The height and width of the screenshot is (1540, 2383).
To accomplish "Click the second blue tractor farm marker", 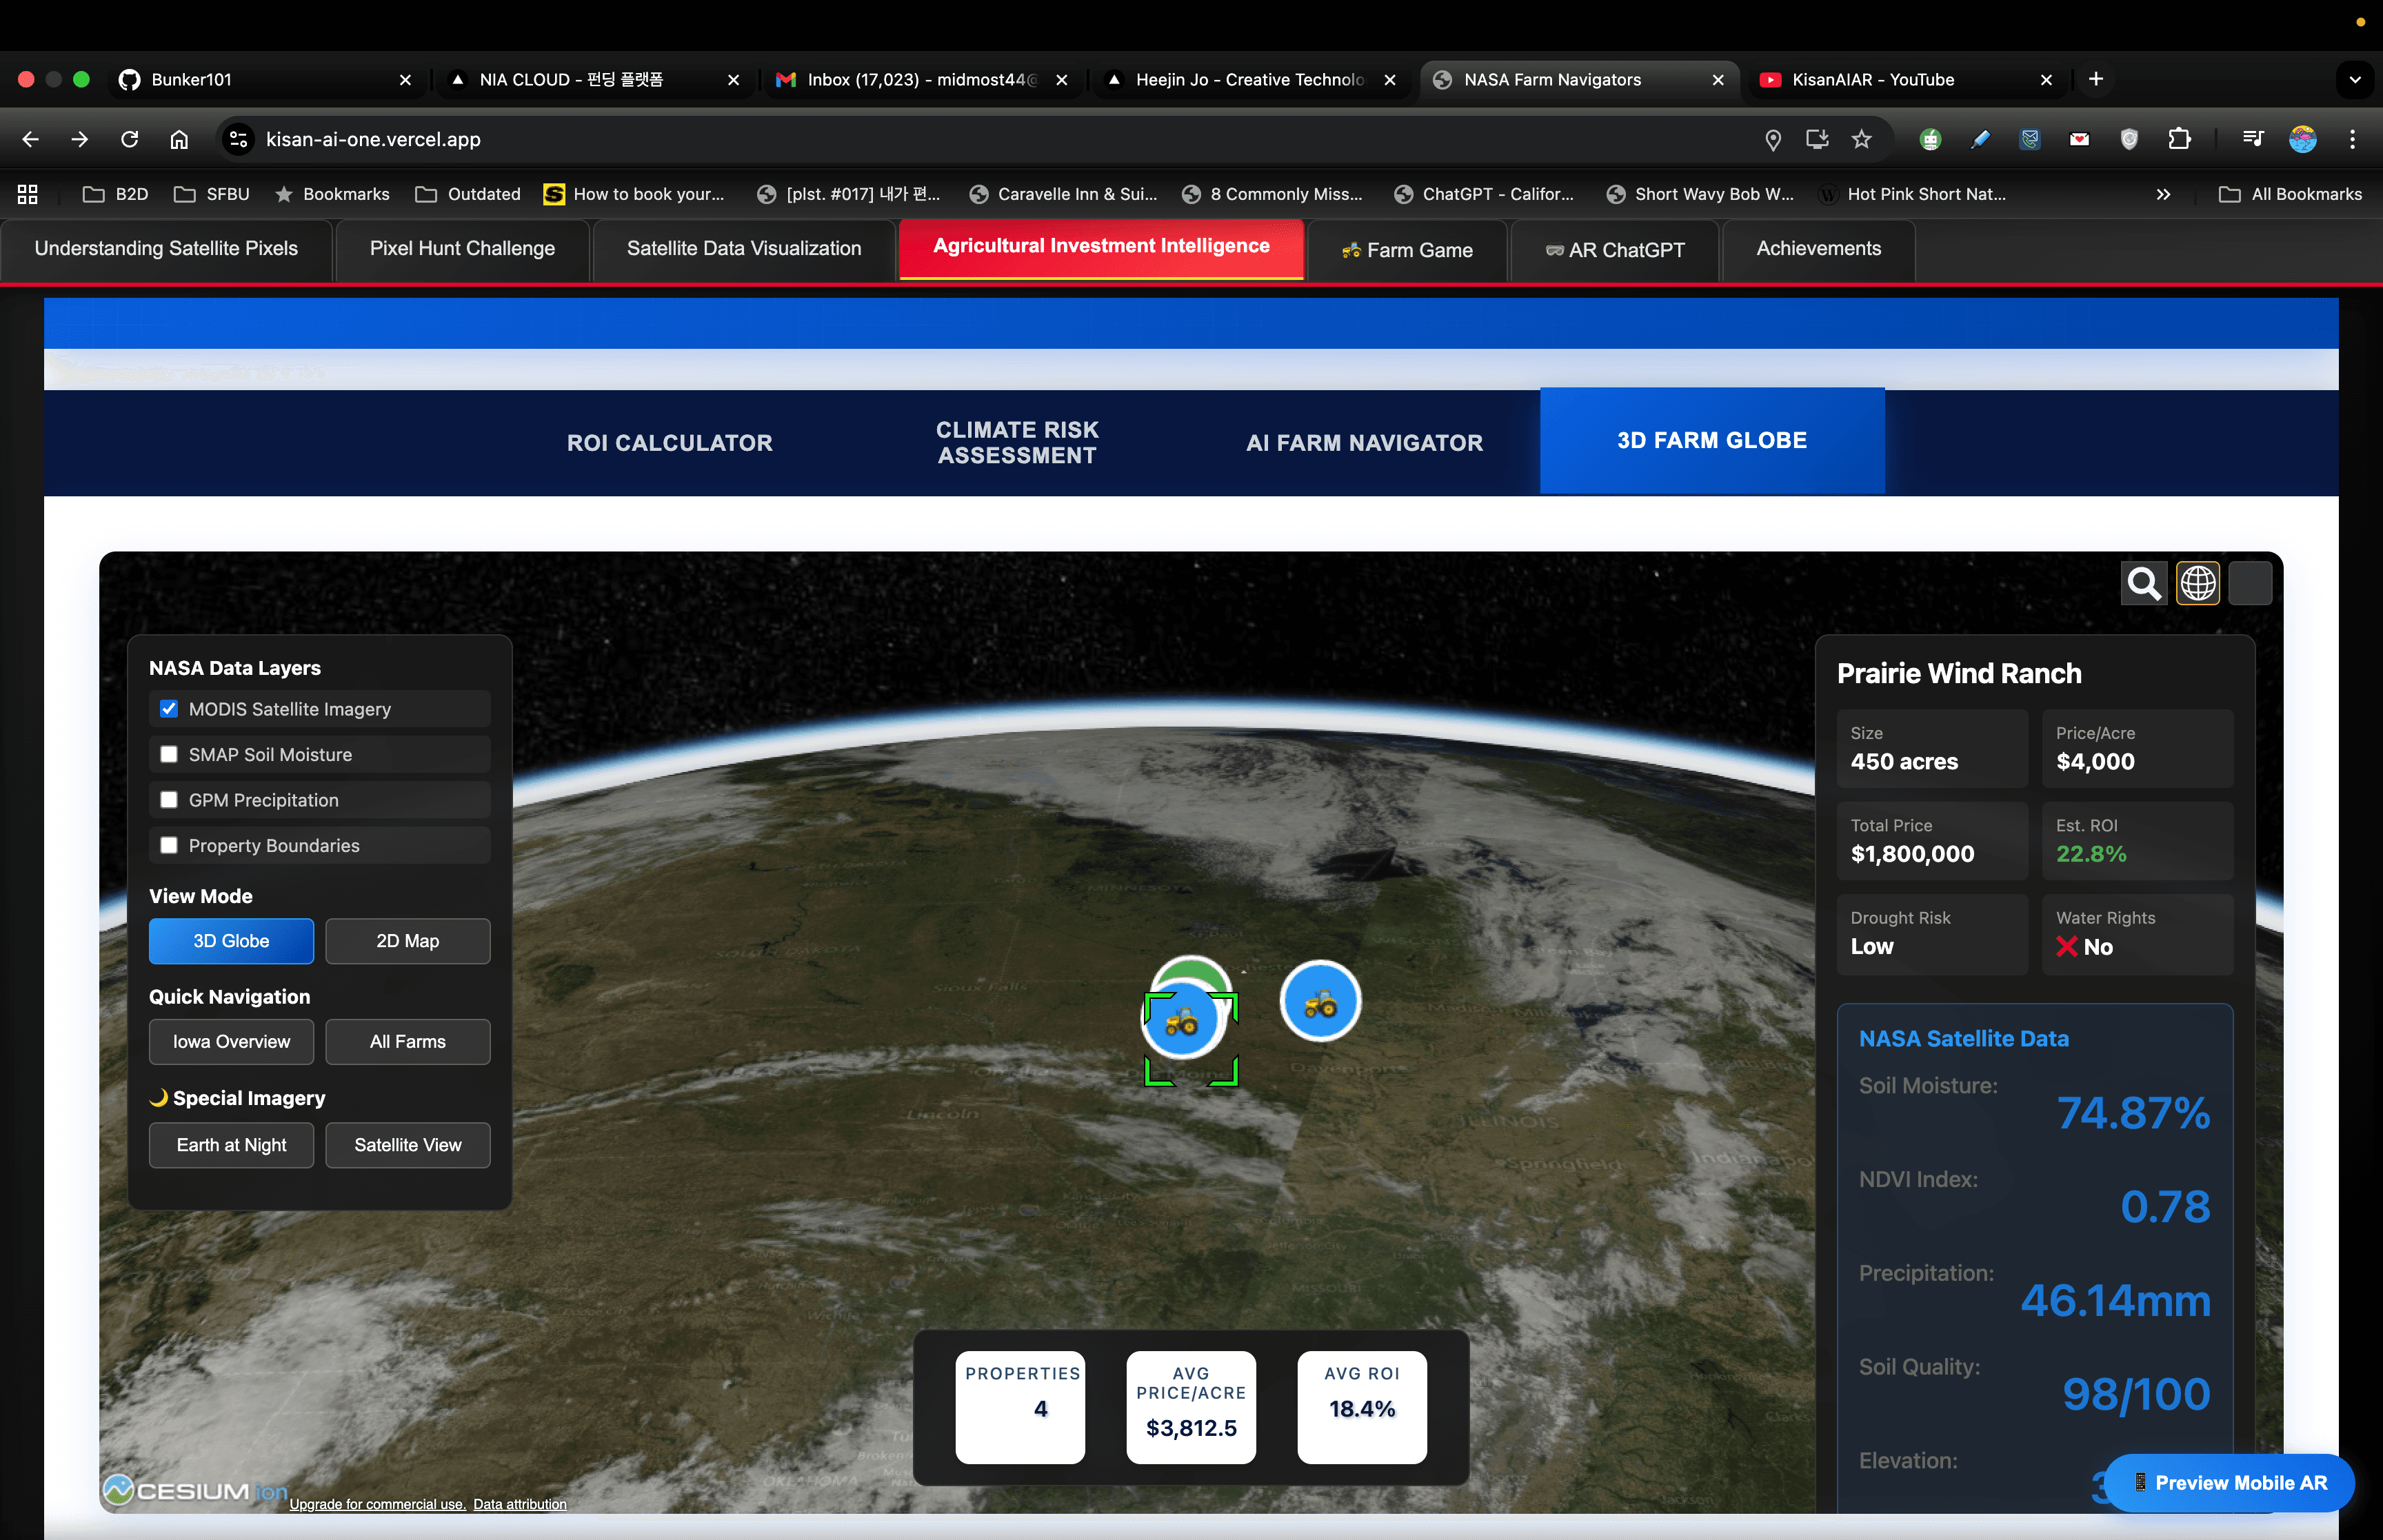I will (x=1320, y=1000).
